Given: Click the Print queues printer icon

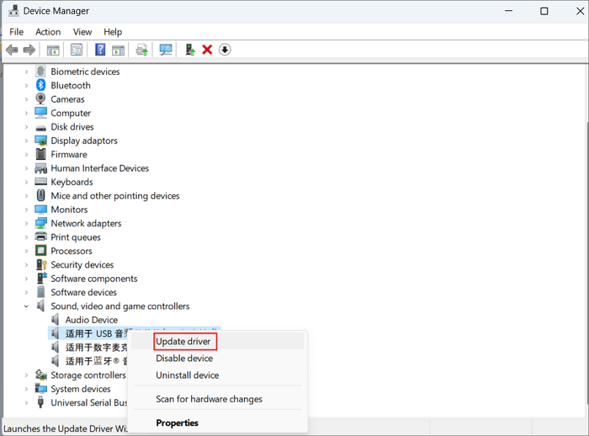Looking at the screenshot, I should coord(40,237).
